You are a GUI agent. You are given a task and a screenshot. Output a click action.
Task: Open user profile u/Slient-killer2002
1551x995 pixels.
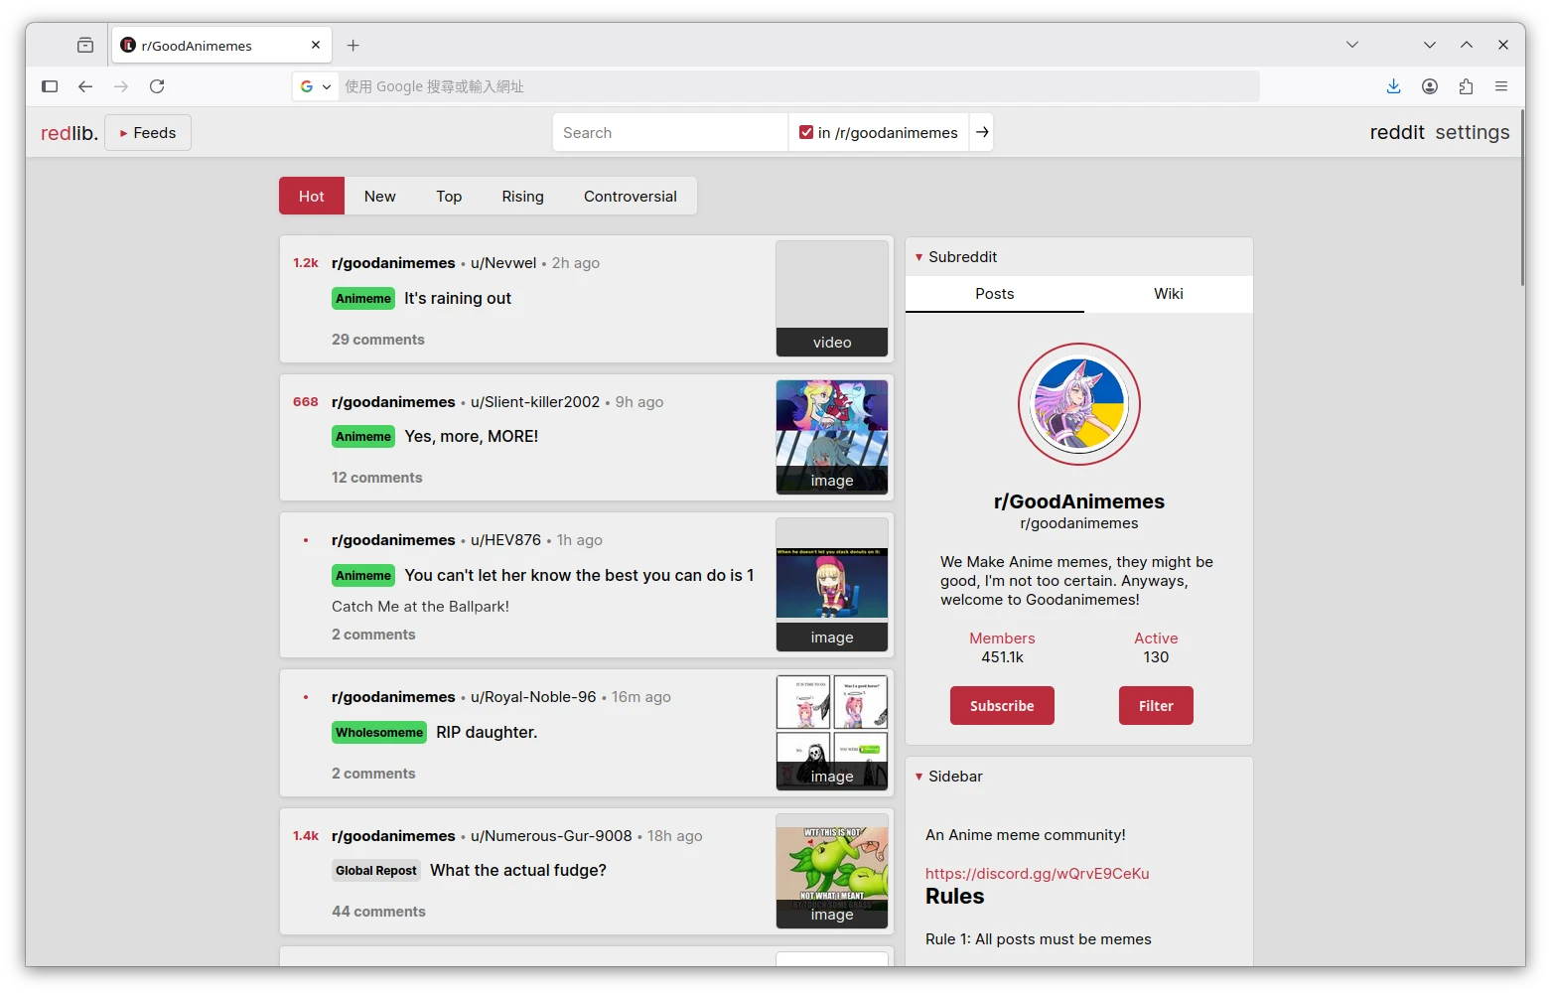[x=535, y=402]
